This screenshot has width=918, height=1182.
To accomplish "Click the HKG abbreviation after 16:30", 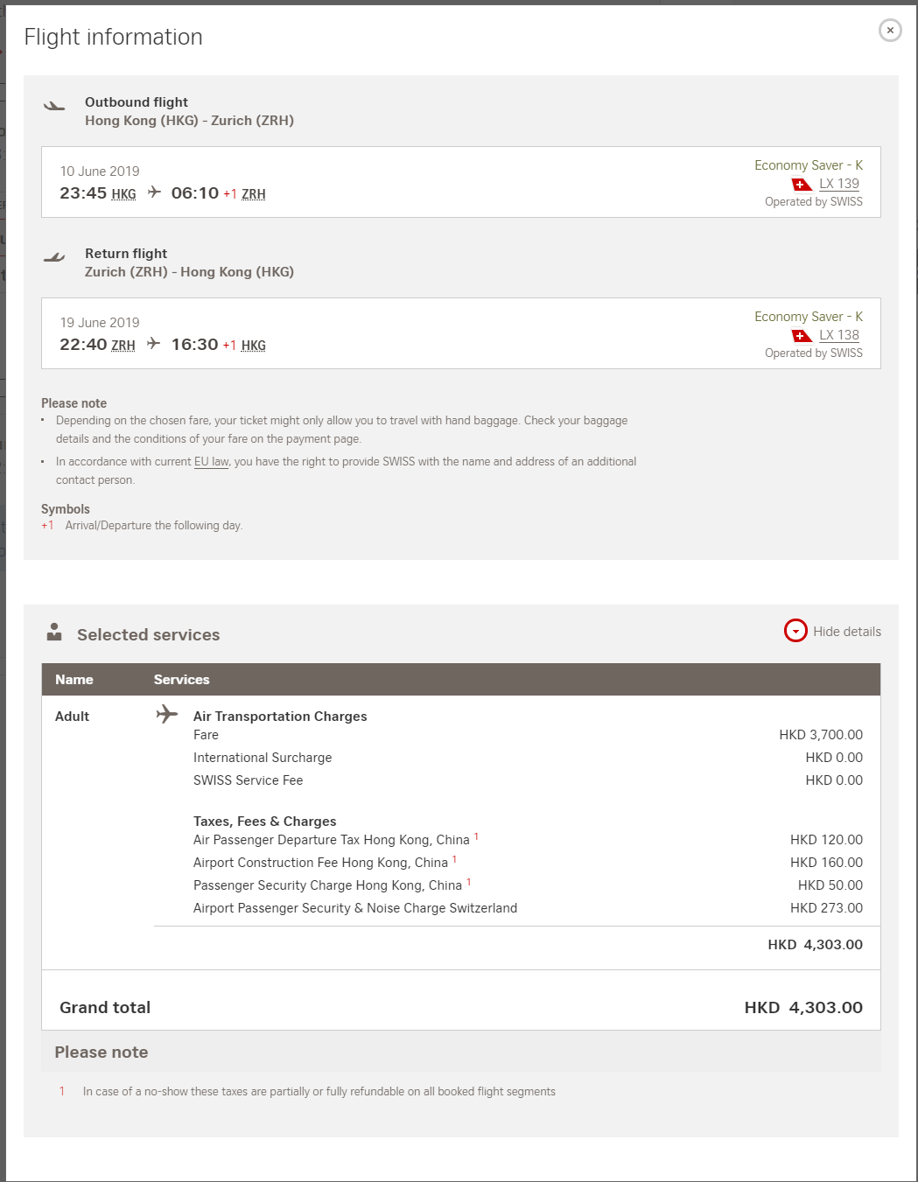I will (254, 346).
